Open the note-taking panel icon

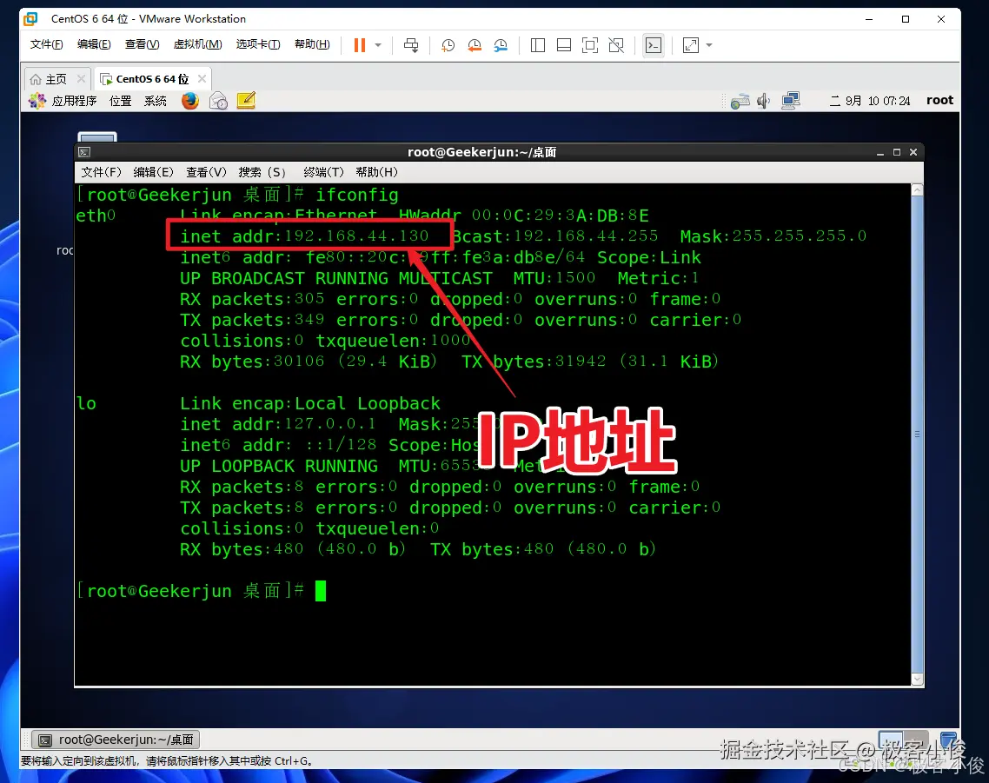pyautogui.click(x=246, y=100)
